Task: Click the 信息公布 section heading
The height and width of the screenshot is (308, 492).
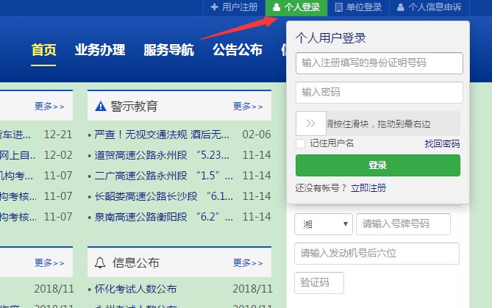Action: (x=136, y=263)
